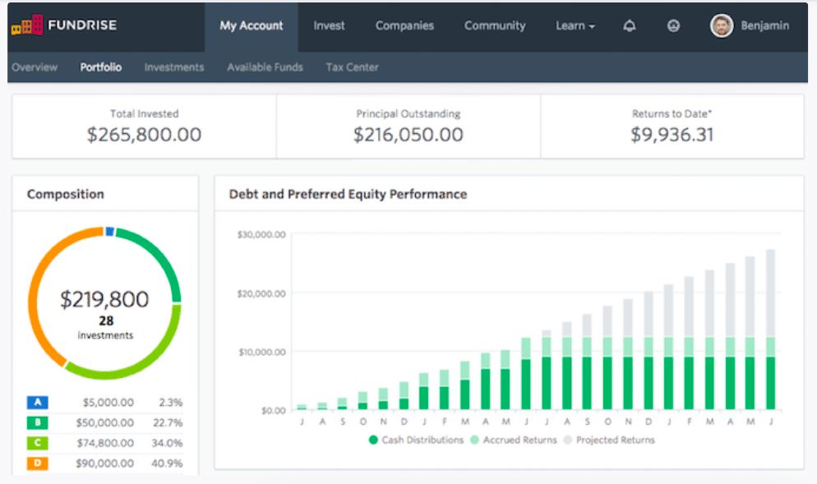Open the Companies page
817x484 pixels.
pos(405,26)
